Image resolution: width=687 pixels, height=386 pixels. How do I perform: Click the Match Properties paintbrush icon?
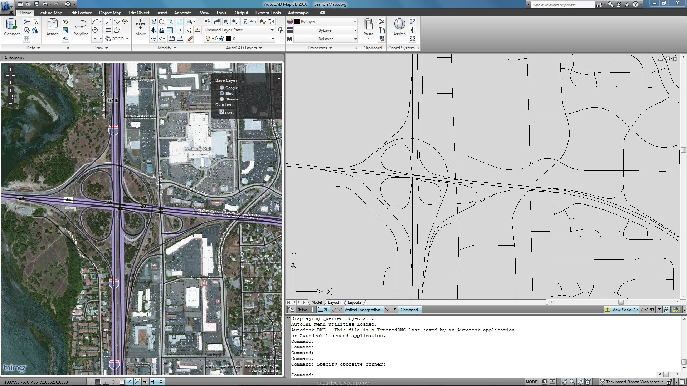(382, 39)
